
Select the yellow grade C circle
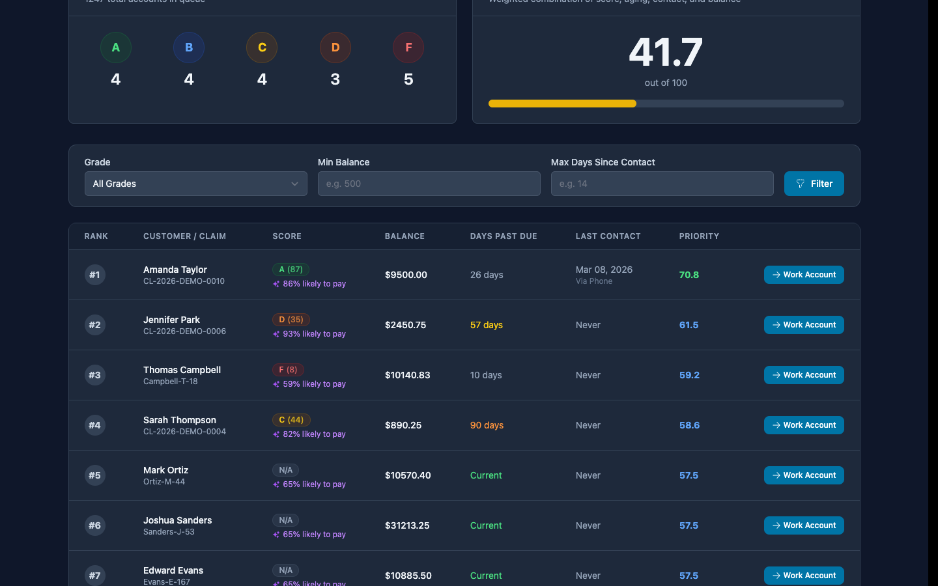click(262, 47)
